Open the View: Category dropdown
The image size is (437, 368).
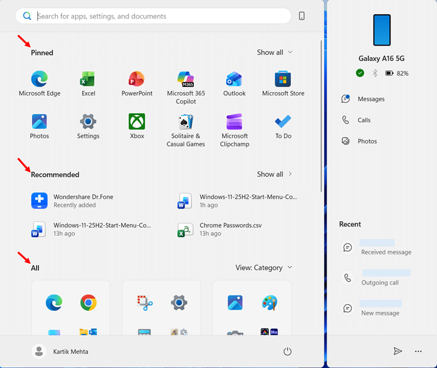264,267
